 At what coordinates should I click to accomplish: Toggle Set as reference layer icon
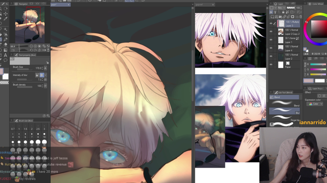coord(275,12)
